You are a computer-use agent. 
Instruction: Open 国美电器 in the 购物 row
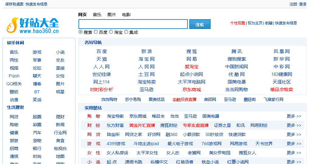tap(211, 116)
